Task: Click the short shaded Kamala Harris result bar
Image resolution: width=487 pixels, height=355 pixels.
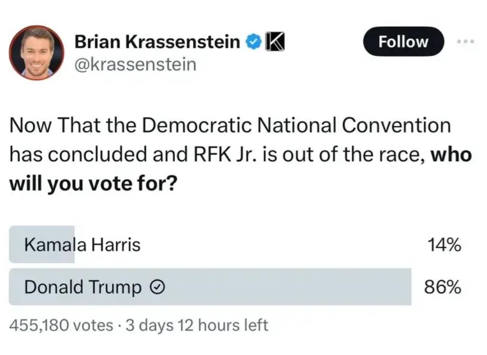Action: click(42, 244)
